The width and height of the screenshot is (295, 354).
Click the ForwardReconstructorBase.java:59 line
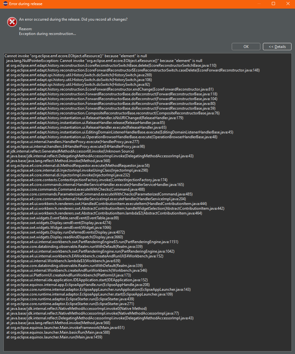pyautogui.click(x=111, y=108)
